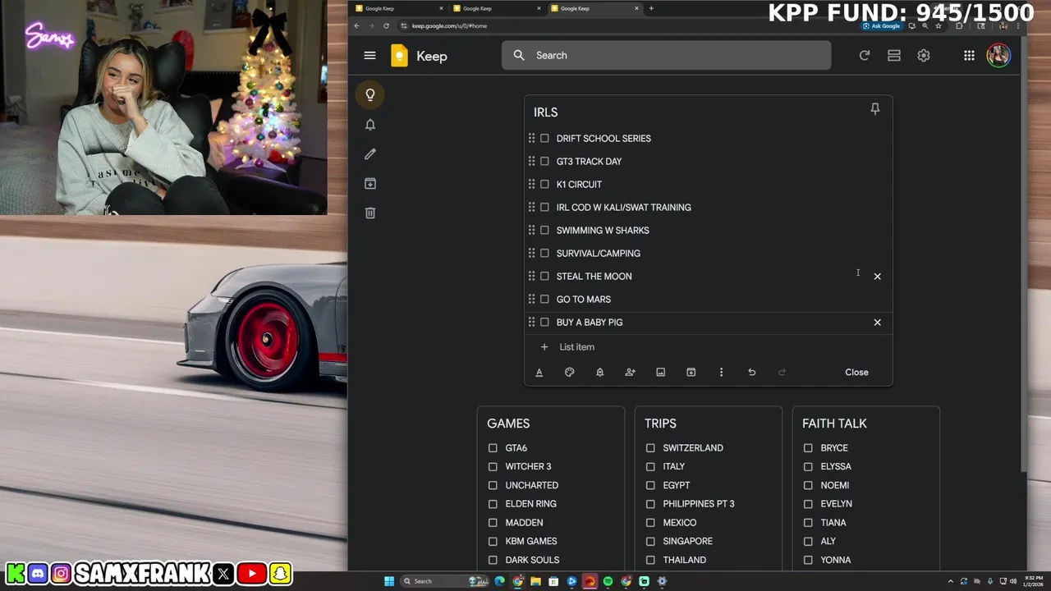Screen dimensions: 1051x591
Task: Check BRYCE in FAITH TALK note
Action: coord(808,447)
